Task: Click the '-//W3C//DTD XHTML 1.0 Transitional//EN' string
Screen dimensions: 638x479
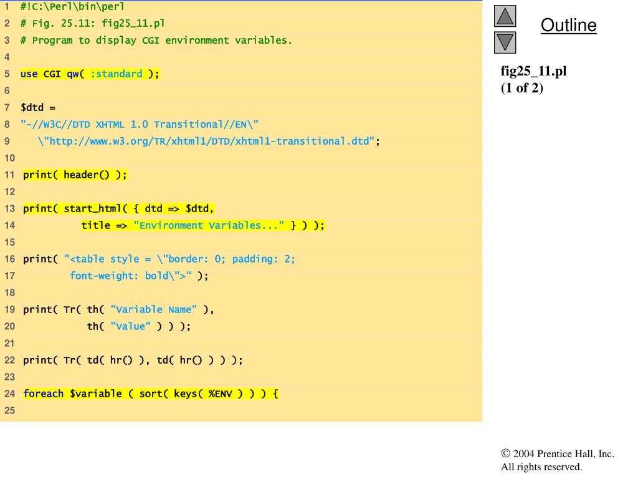Action: tap(140, 124)
